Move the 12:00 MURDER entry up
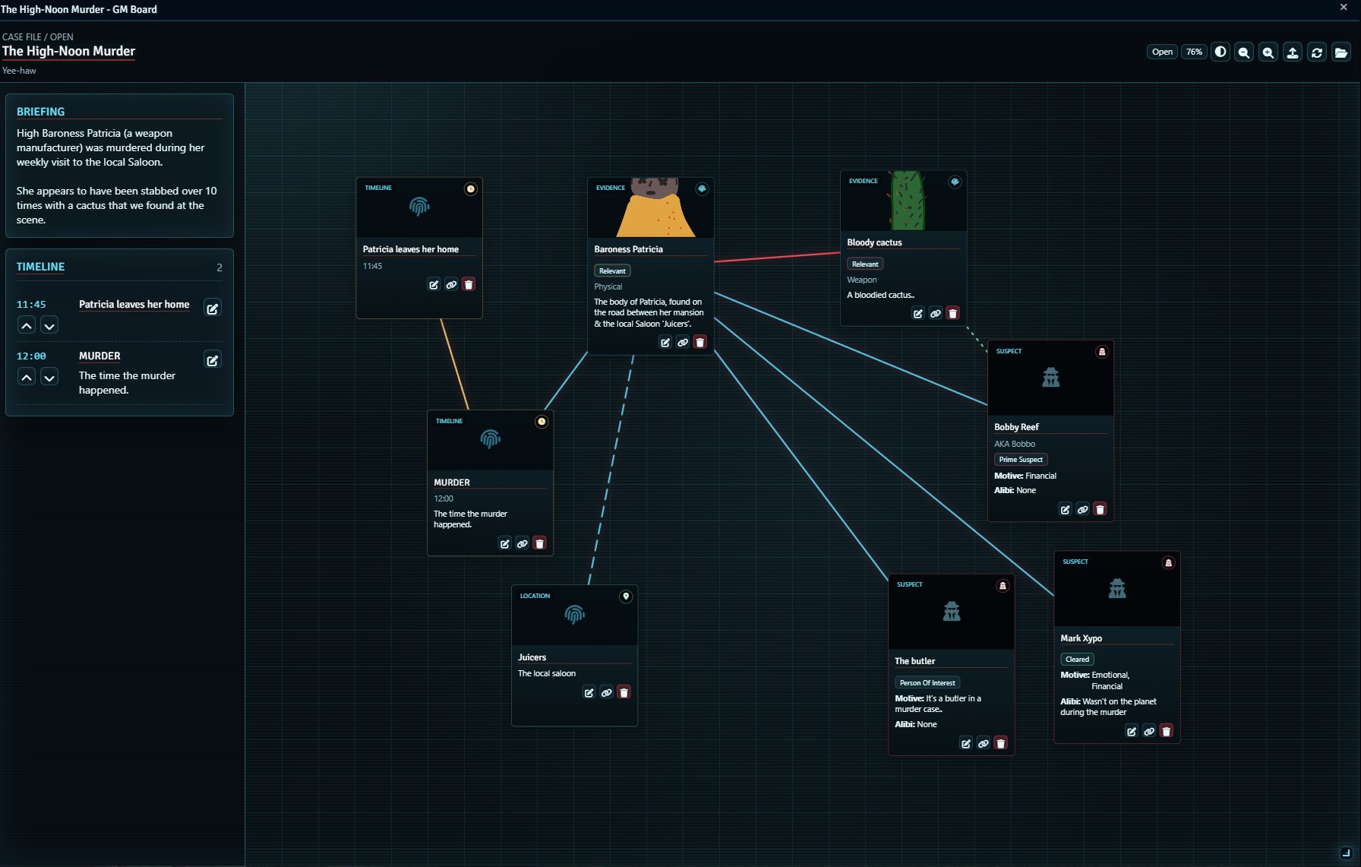Image resolution: width=1361 pixels, height=867 pixels. pyautogui.click(x=27, y=377)
